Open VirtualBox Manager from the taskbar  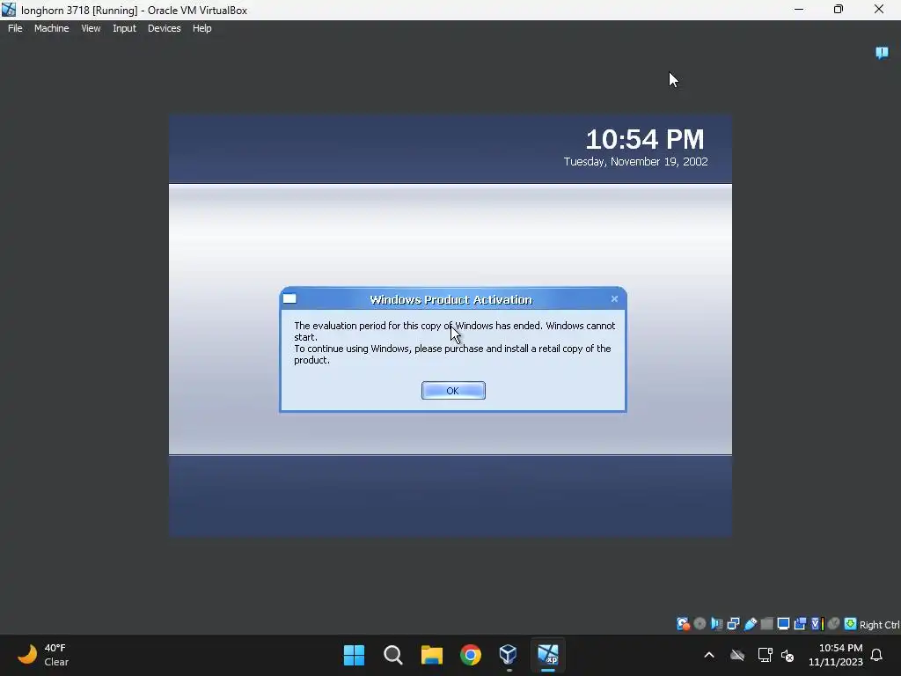[x=509, y=655]
